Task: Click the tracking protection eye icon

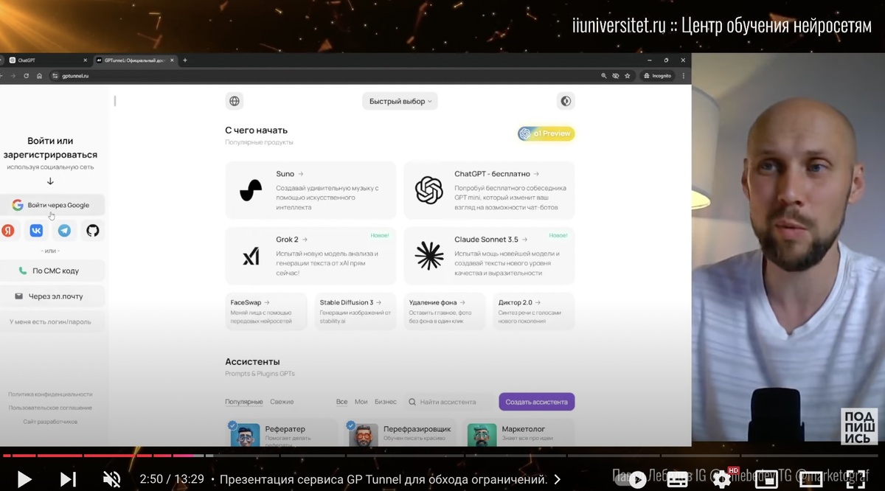Action: [x=616, y=75]
